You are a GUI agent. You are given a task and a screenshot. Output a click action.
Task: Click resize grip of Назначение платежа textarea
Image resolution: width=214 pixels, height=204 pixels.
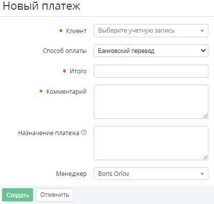click(x=205, y=157)
